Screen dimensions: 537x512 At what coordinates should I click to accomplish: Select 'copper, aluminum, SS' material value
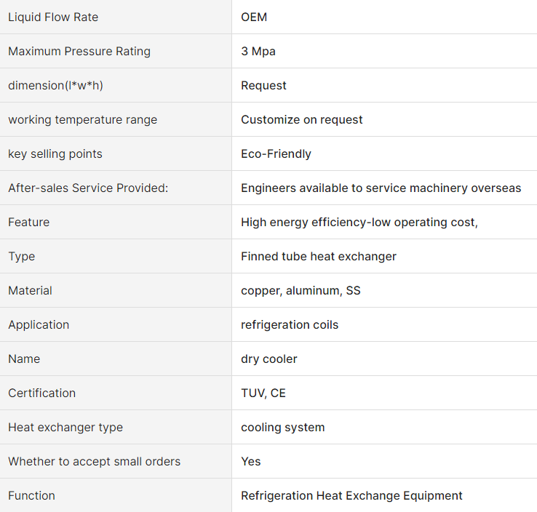coord(301,291)
